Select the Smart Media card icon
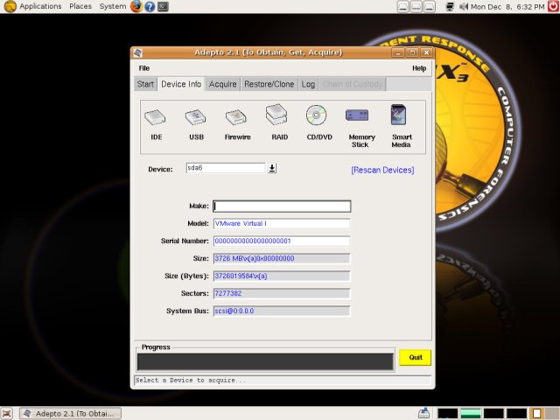This screenshot has height=420, width=560. tap(401, 116)
